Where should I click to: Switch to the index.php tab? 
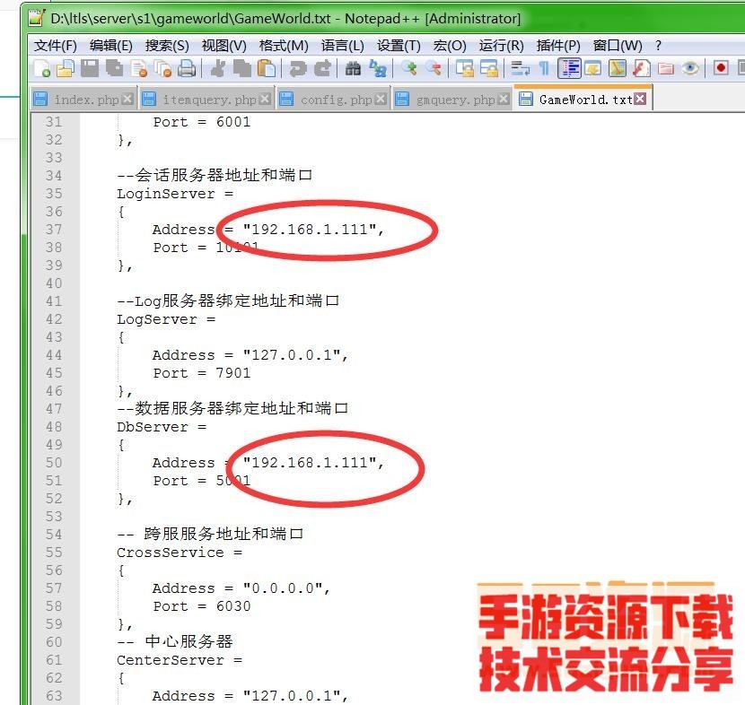(x=84, y=100)
